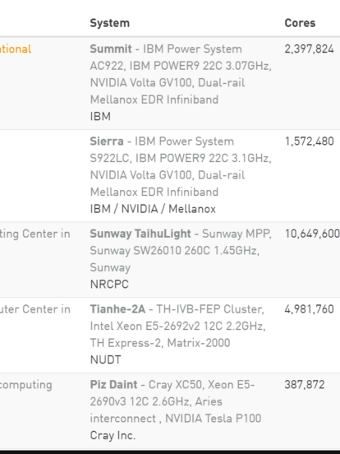The width and height of the screenshot is (340, 454).
Task: Select the Cores column header
Action: click(300, 23)
